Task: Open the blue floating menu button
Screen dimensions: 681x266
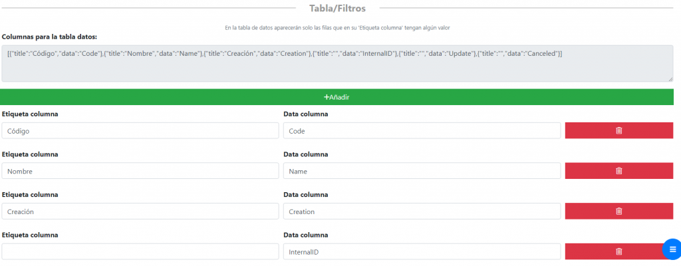Action: pyautogui.click(x=672, y=249)
